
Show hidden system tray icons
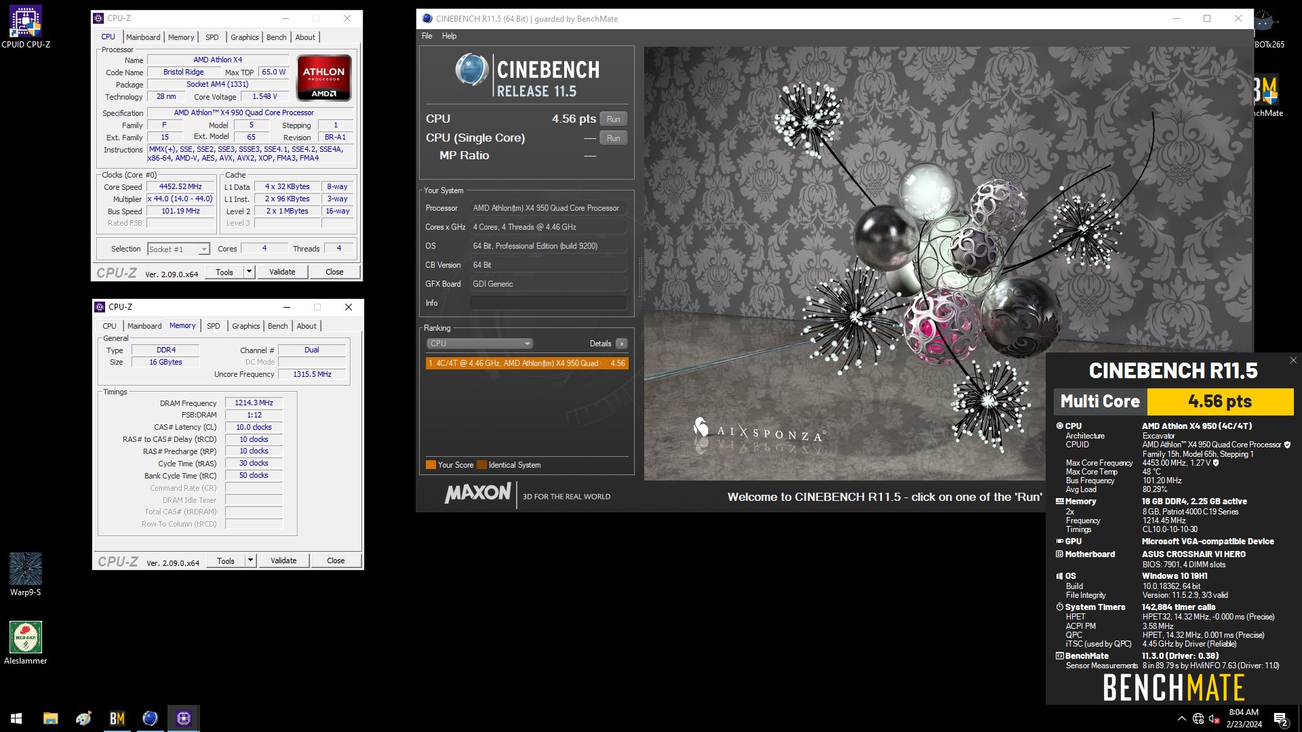tap(1182, 718)
